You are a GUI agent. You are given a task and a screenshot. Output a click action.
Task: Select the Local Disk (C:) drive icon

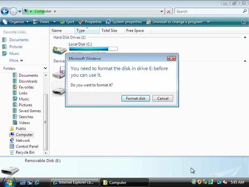coord(59,50)
